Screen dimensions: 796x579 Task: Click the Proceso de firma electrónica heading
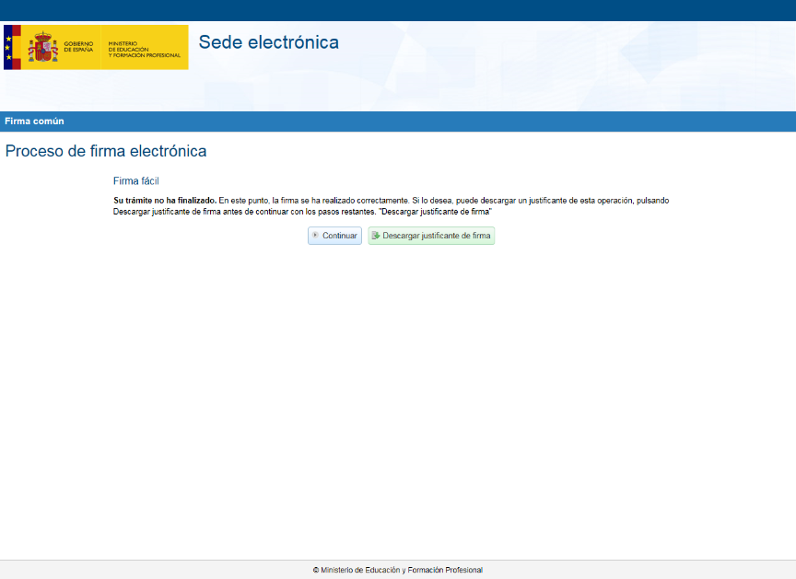tap(106, 151)
